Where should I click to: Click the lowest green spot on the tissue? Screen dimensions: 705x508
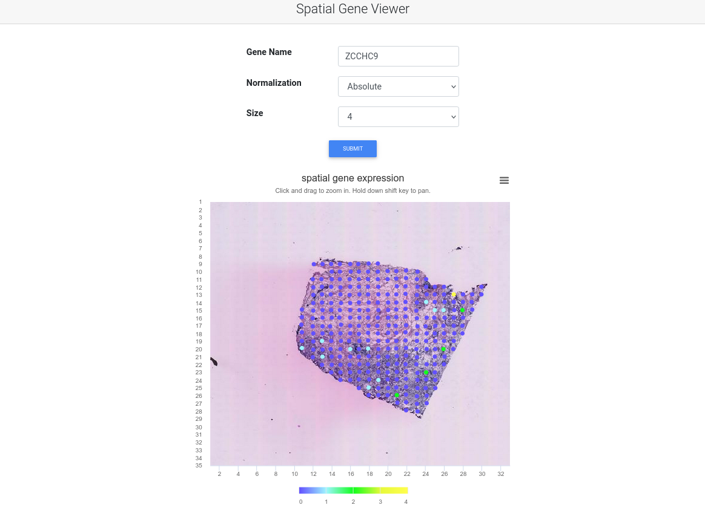tap(397, 395)
